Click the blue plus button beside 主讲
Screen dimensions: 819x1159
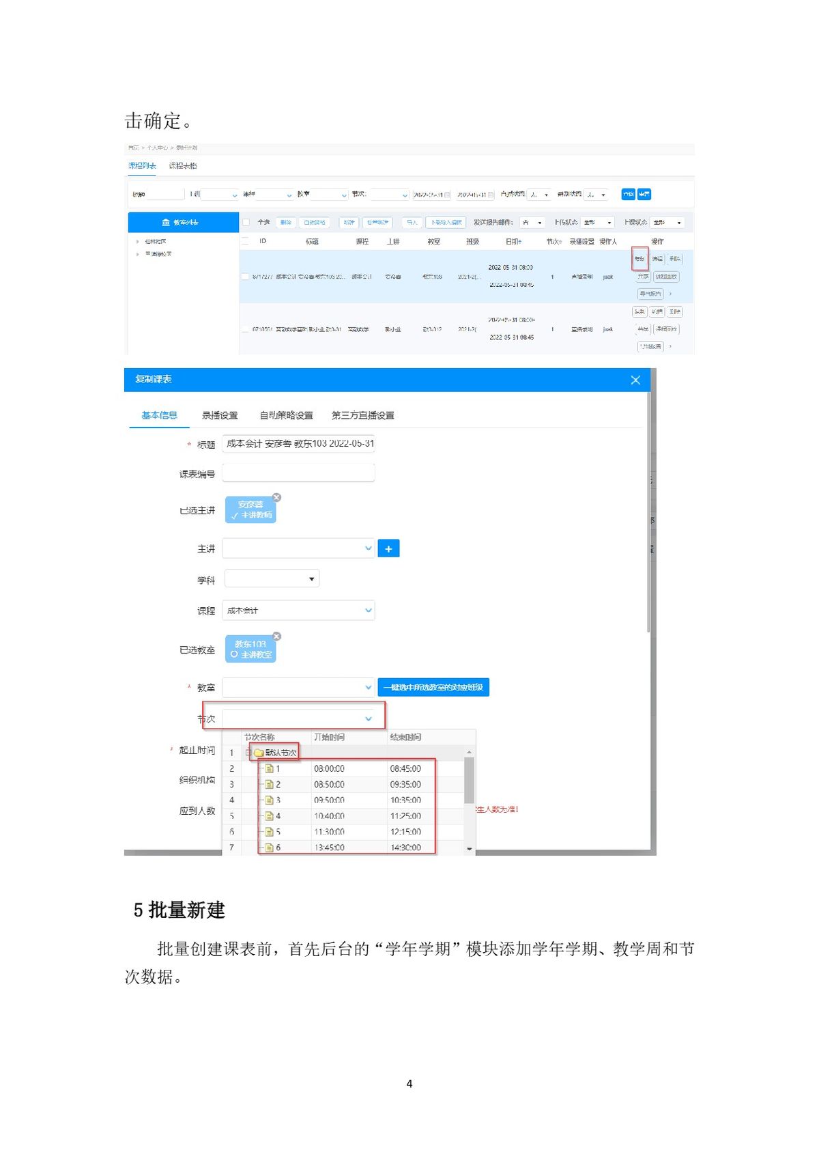coord(388,548)
